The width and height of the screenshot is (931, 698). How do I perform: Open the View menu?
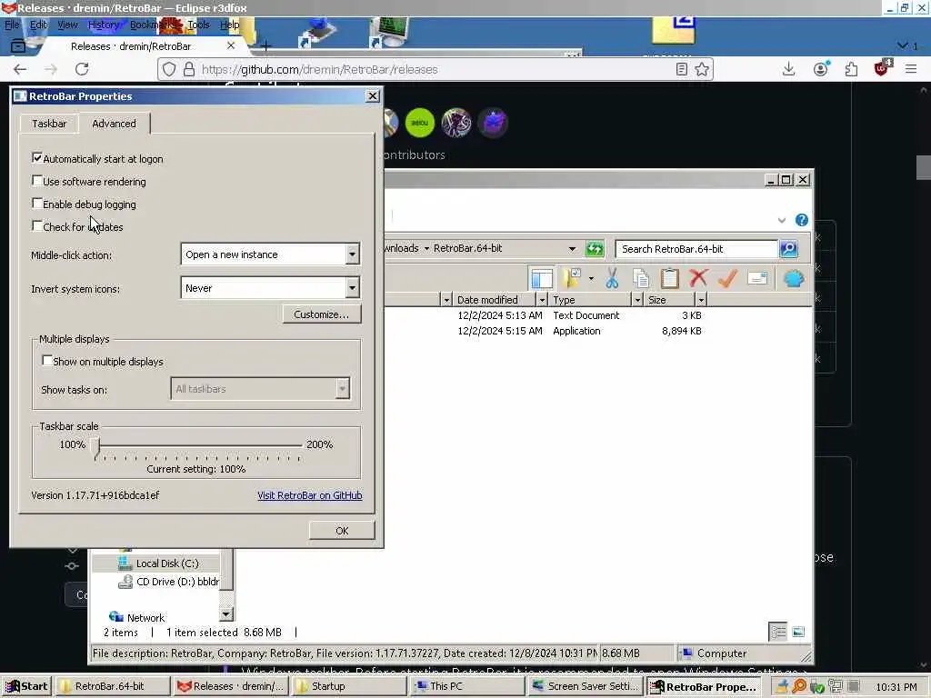pos(67,25)
